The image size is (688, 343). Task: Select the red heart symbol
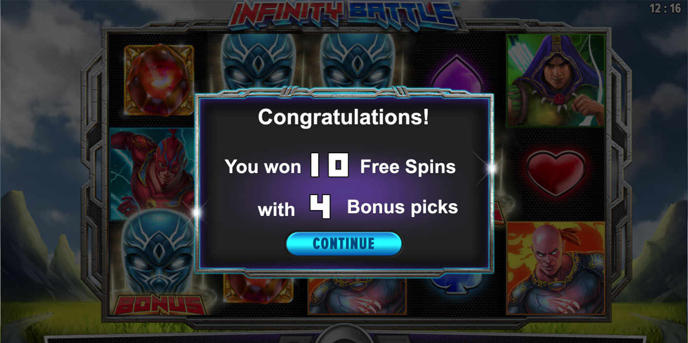coord(556,173)
